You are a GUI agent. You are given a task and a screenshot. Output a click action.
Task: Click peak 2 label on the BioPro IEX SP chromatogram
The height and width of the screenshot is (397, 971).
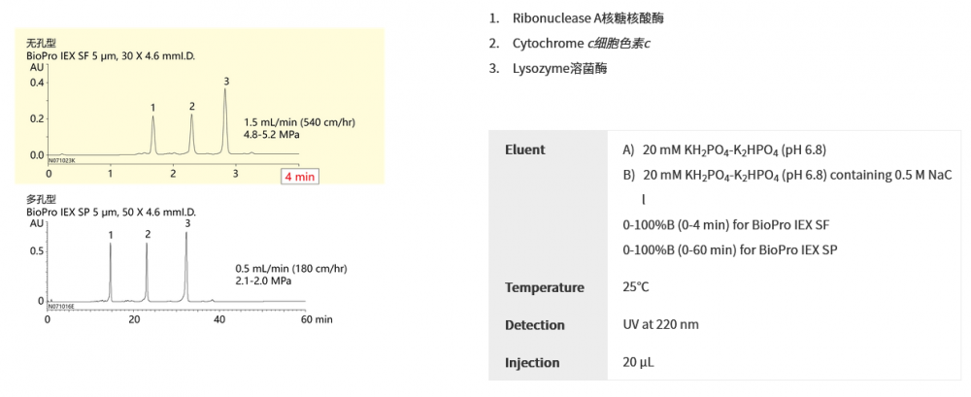(x=148, y=234)
